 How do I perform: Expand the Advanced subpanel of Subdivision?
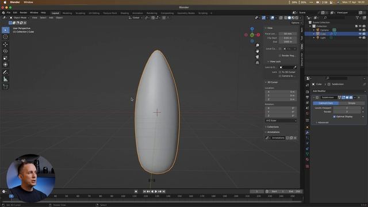(x=323, y=122)
